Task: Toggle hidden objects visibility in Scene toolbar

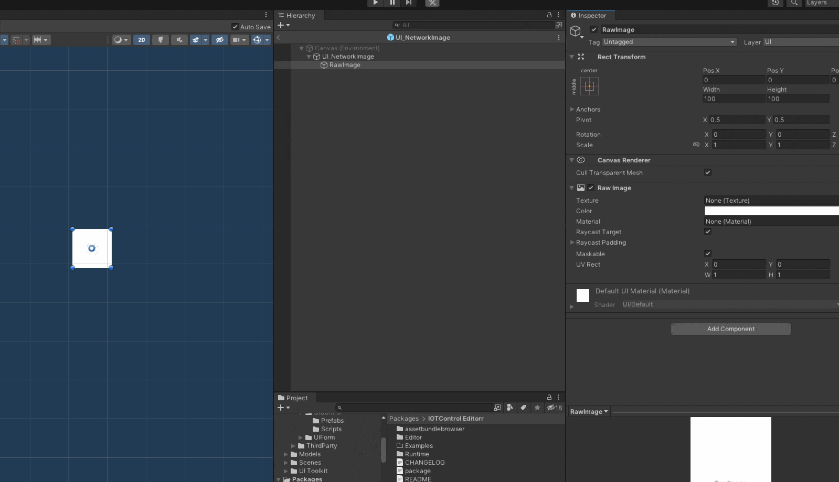Action: [220, 40]
